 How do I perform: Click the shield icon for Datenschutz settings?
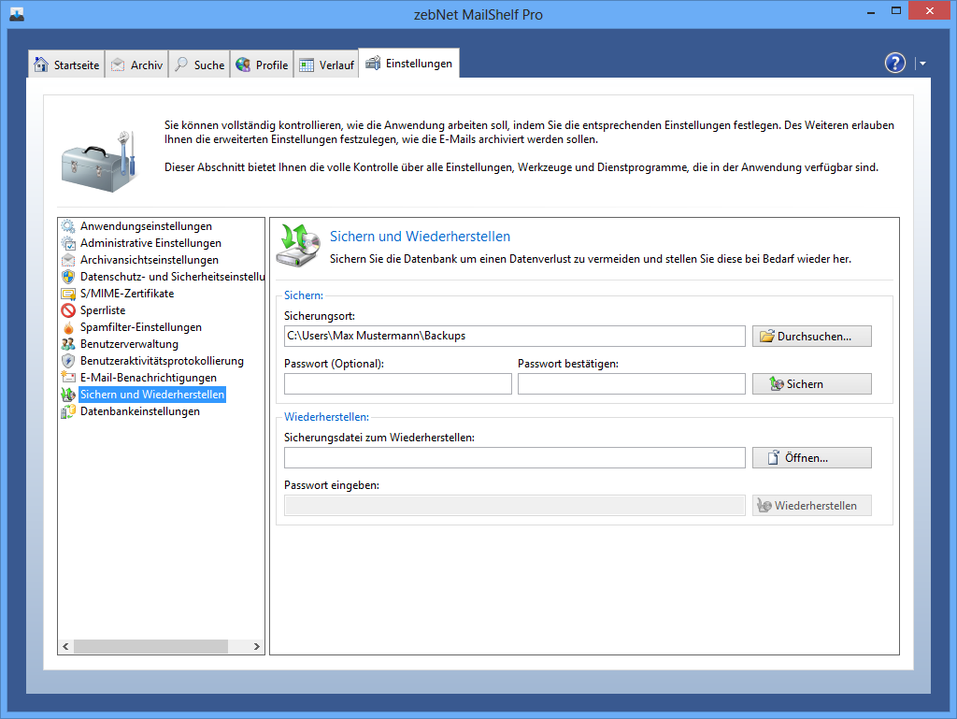tap(68, 277)
